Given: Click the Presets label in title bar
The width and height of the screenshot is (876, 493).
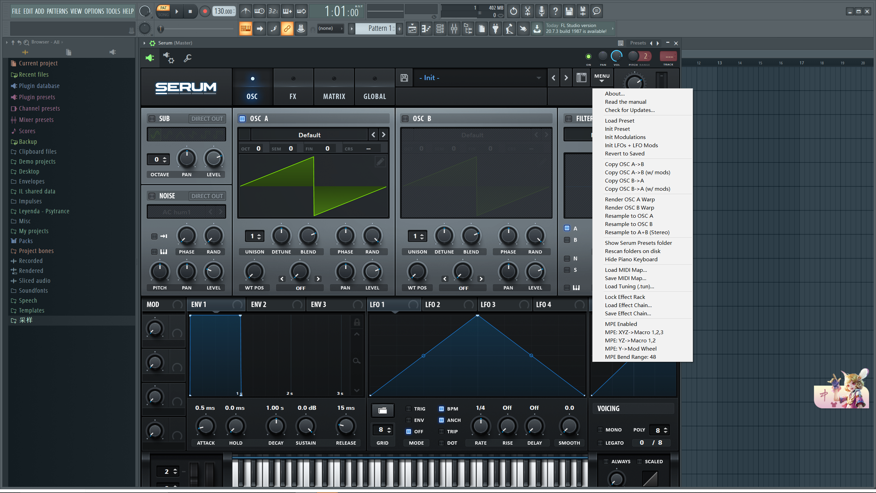Looking at the screenshot, I should click(x=638, y=43).
